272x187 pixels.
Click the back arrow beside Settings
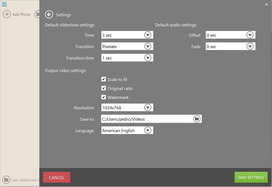[49, 15]
